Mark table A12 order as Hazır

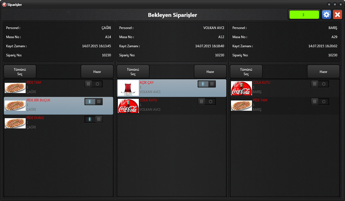click(x=210, y=72)
